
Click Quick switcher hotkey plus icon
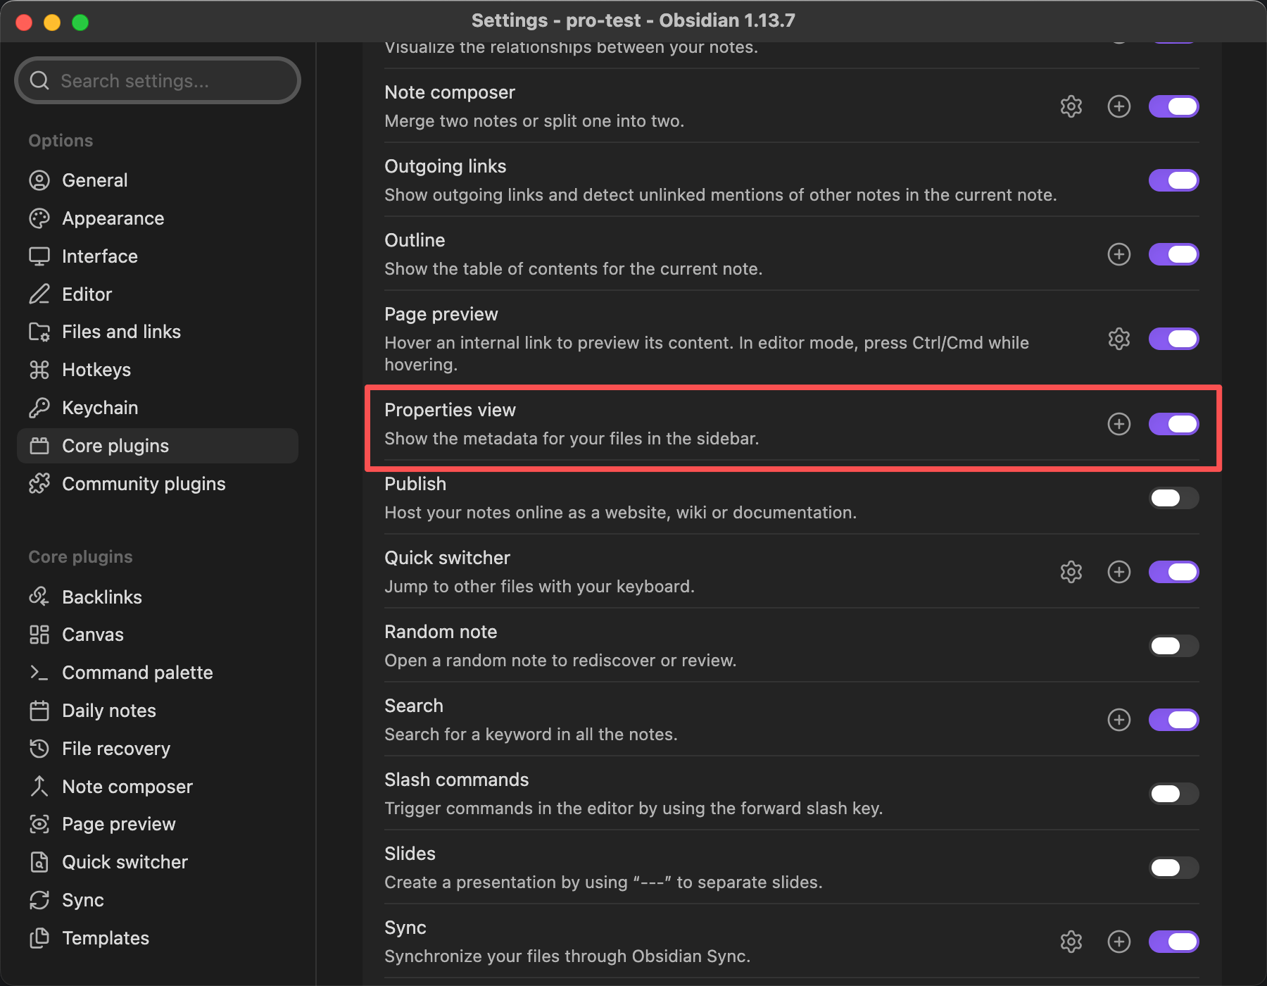1118,572
